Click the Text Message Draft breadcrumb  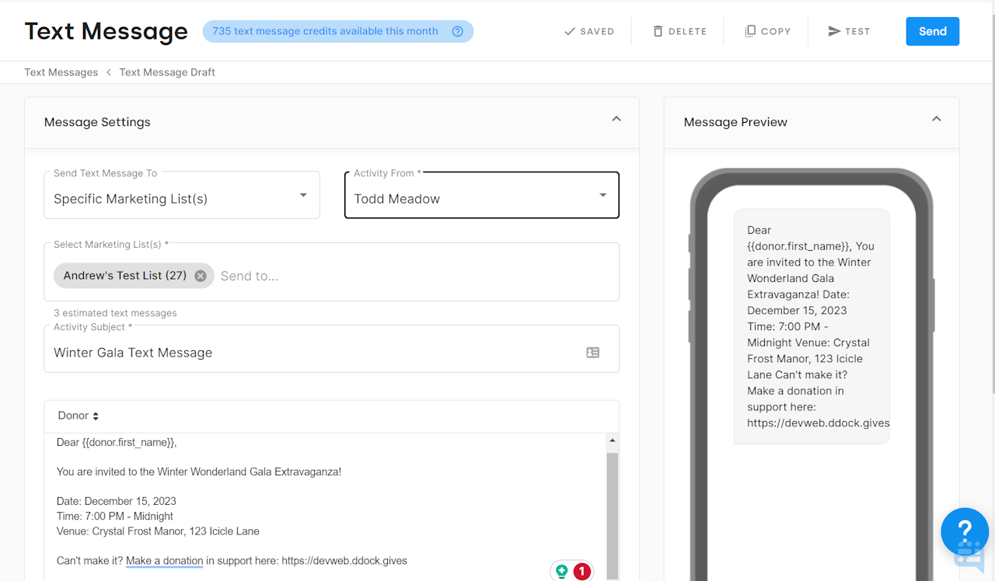pos(167,72)
